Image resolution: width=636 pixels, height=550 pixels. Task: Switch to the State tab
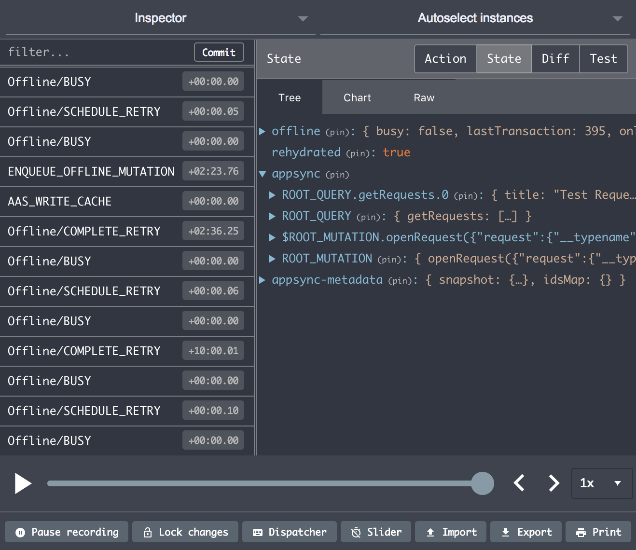click(x=504, y=59)
